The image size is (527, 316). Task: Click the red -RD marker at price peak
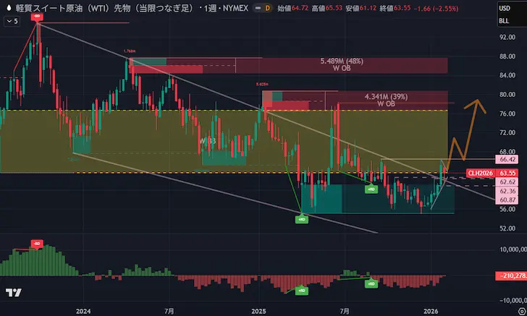coord(35,17)
